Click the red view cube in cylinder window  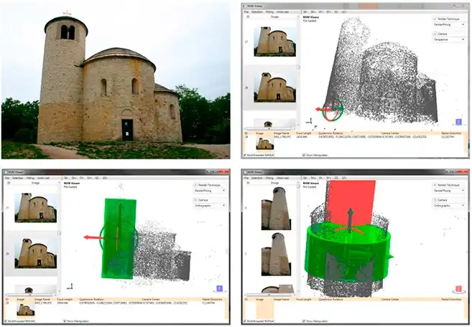point(459,288)
